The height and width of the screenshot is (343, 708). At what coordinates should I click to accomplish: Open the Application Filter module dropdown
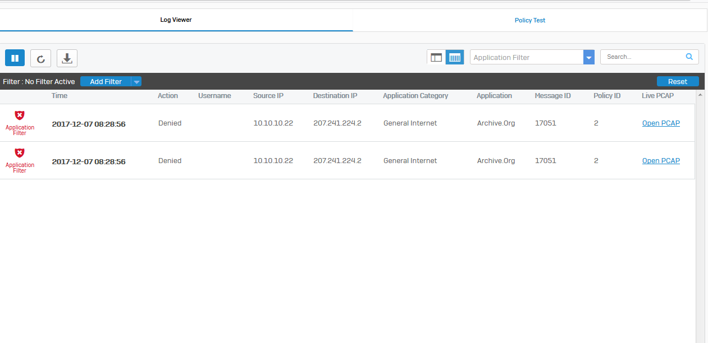pos(588,57)
